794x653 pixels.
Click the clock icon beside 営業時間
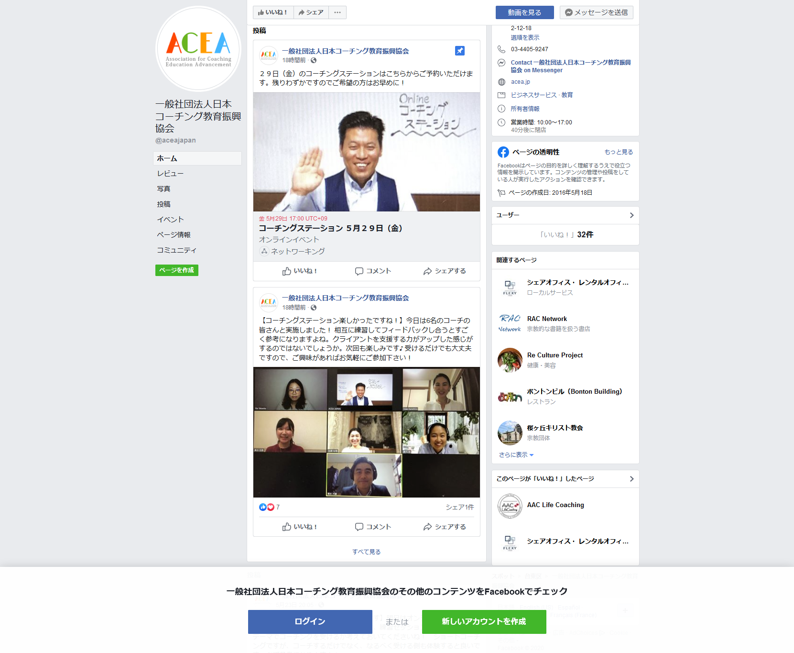[x=501, y=122]
